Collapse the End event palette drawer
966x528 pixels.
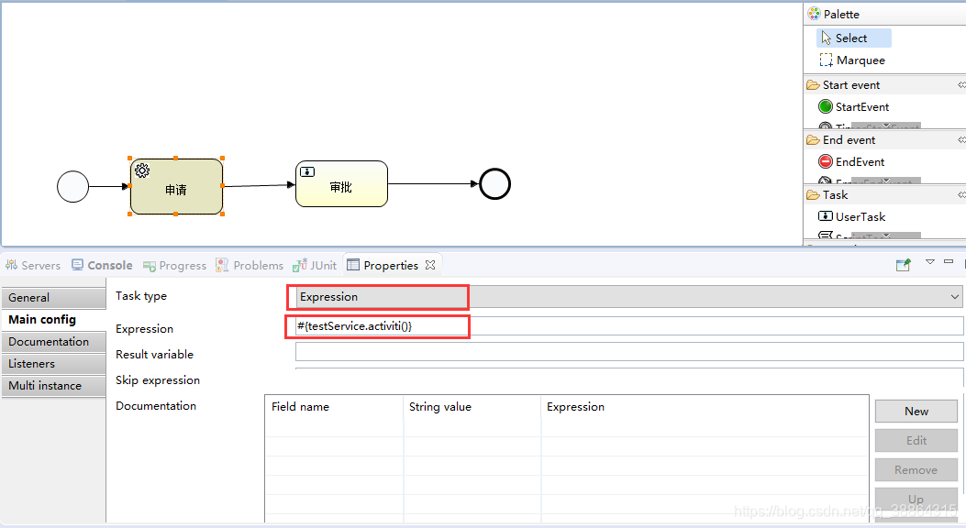(x=961, y=139)
